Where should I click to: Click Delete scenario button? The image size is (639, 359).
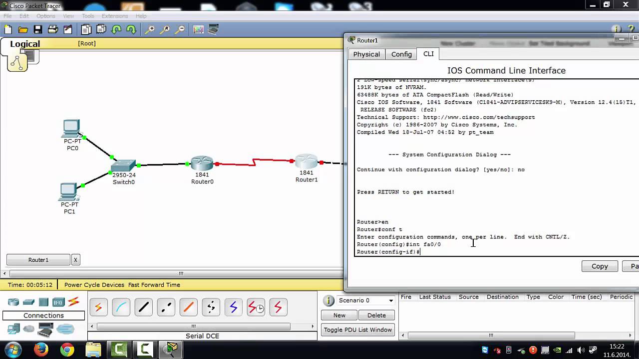pyautogui.click(x=376, y=315)
